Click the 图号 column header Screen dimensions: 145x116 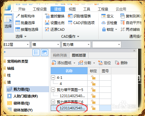(x=105, y=71)
